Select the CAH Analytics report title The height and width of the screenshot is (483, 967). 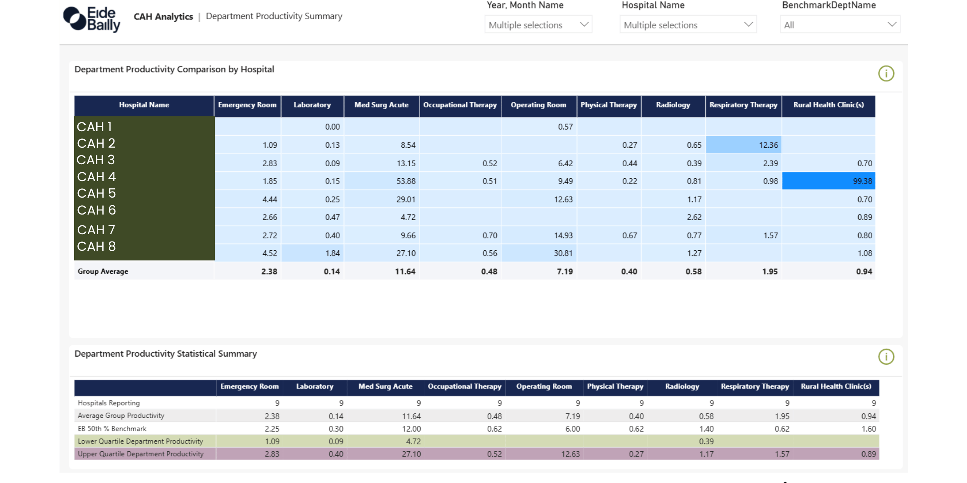[x=163, y=17]
